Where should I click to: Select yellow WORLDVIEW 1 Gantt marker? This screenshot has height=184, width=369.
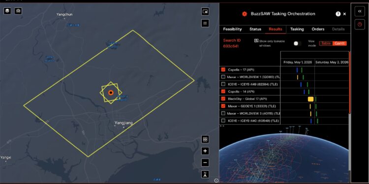tap(298, 77)
